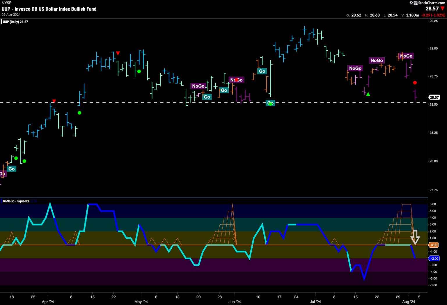This screenshot has height=305, width=447.
Task: Click the 28.57 current price axis tag
Action: tap(434, 97)
